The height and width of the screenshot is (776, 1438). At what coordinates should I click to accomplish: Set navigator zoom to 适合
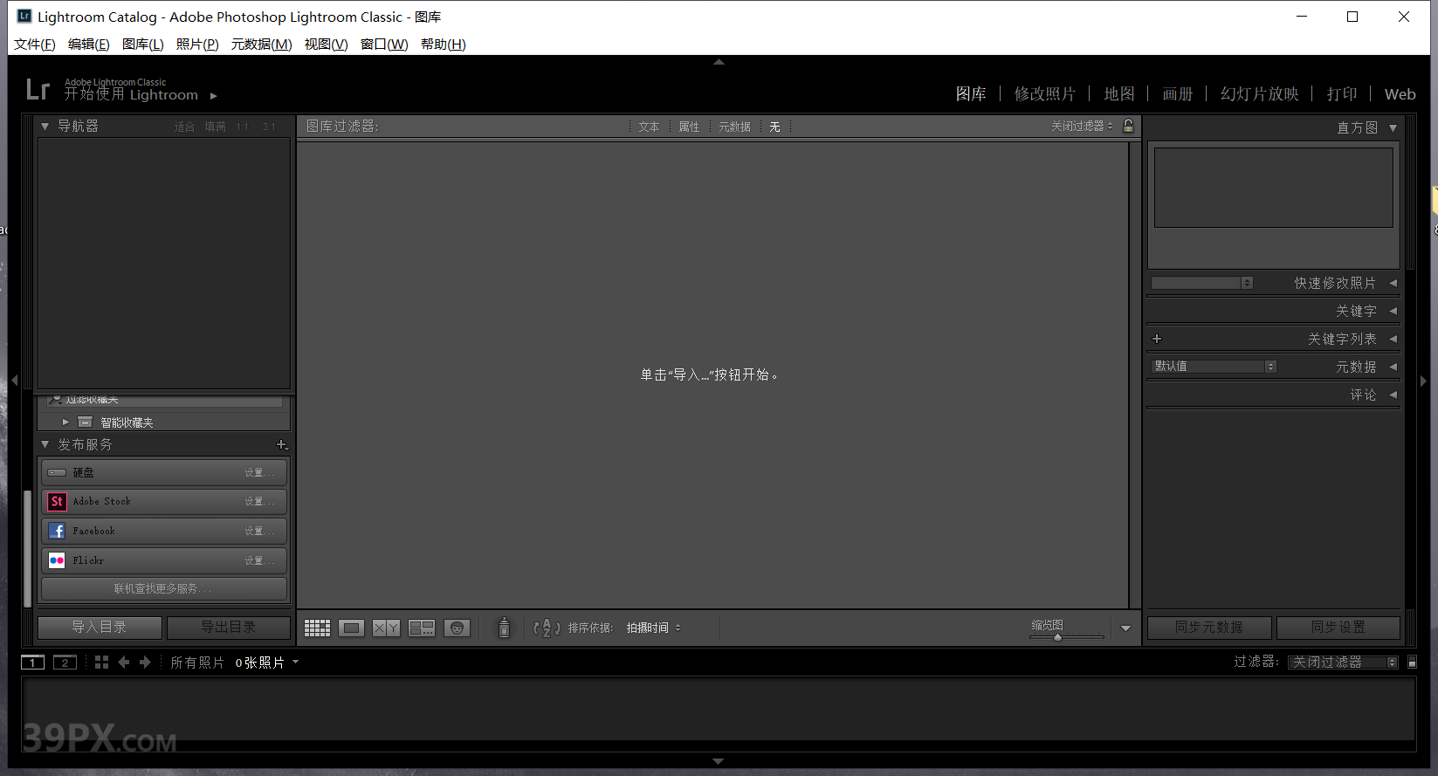pos(184,127)
